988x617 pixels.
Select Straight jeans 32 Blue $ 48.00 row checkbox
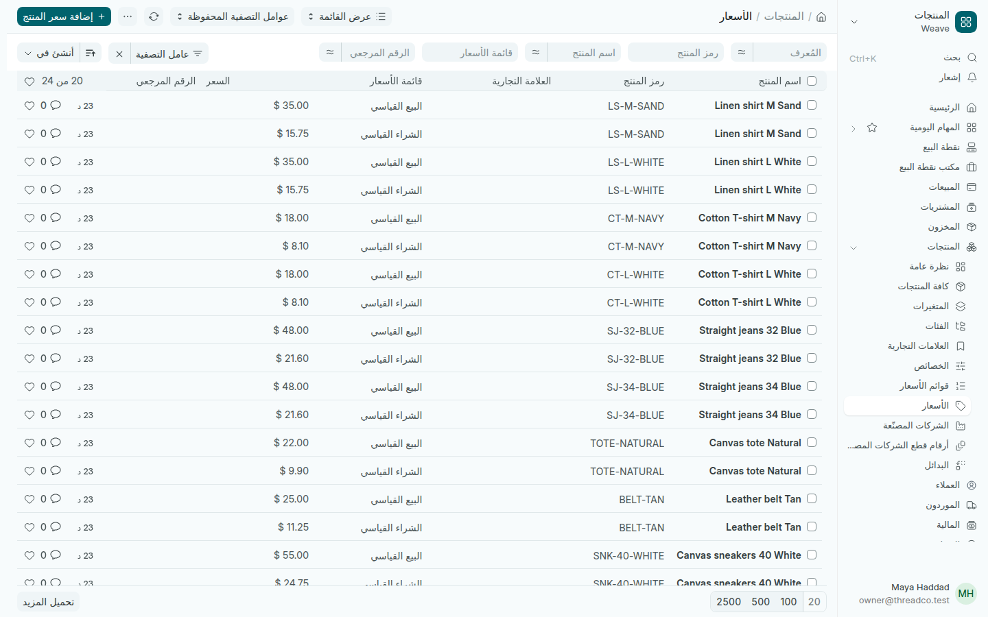tap(812, 330)
